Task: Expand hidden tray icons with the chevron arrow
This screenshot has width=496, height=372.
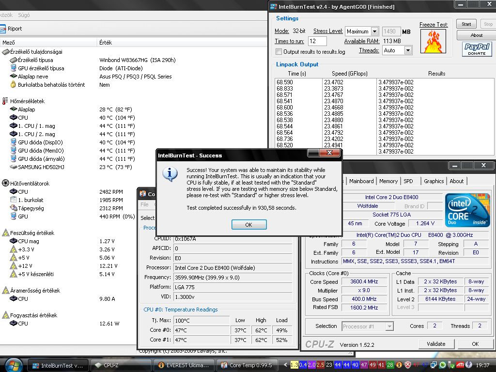Action: [285, 365]
